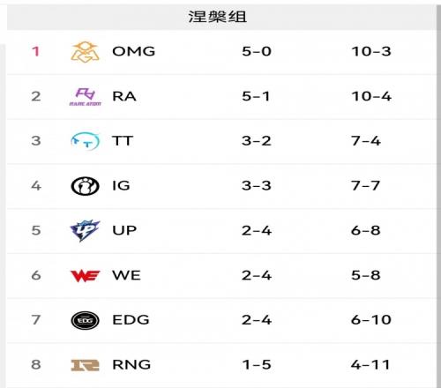
Task: Click the Rare Atom team logo
Action: [85, 97]
